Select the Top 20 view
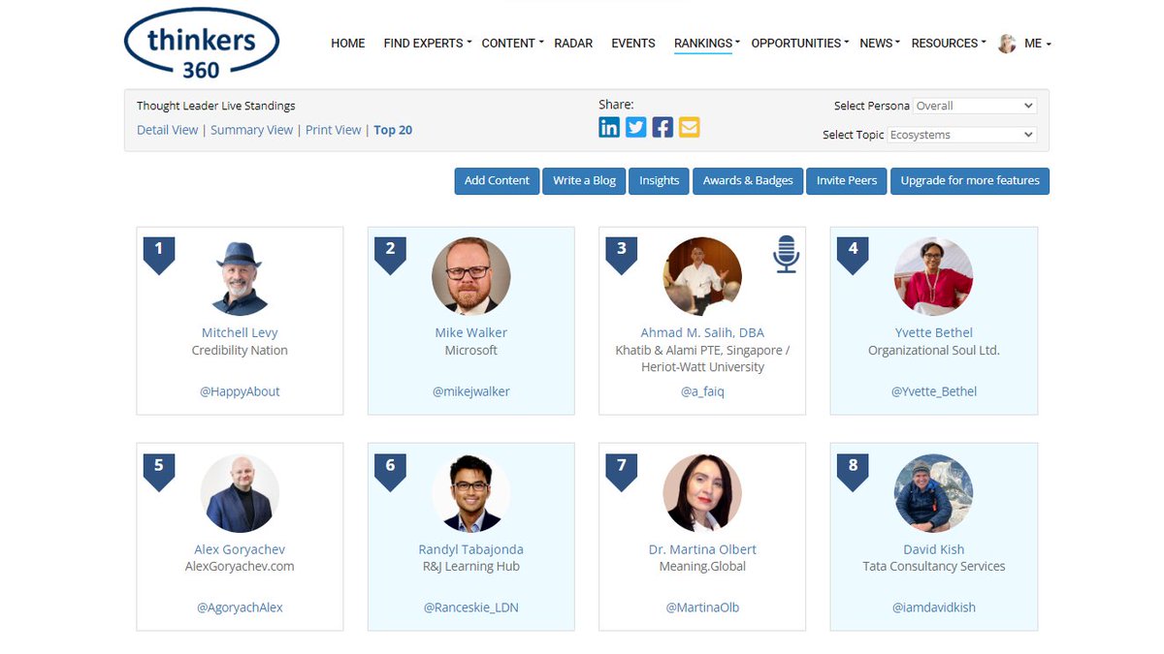 [x=393, y=130]
